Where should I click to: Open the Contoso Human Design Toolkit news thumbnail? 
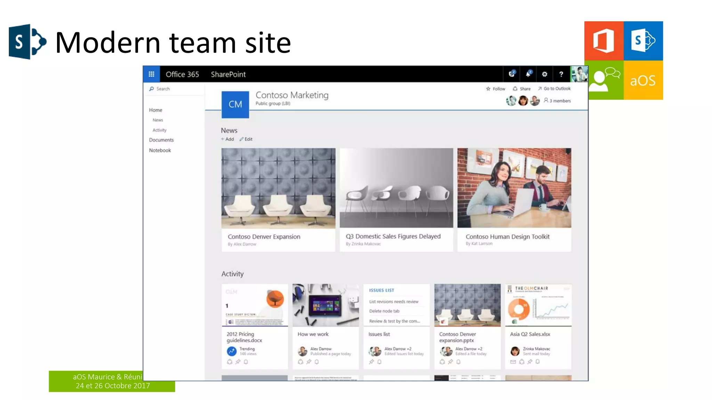coord(514,188)
